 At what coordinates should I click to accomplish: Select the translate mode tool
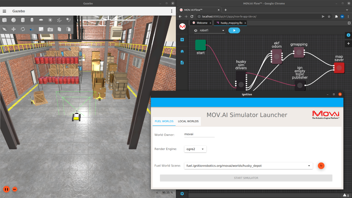pyautogui.click(x=14, y=29)
